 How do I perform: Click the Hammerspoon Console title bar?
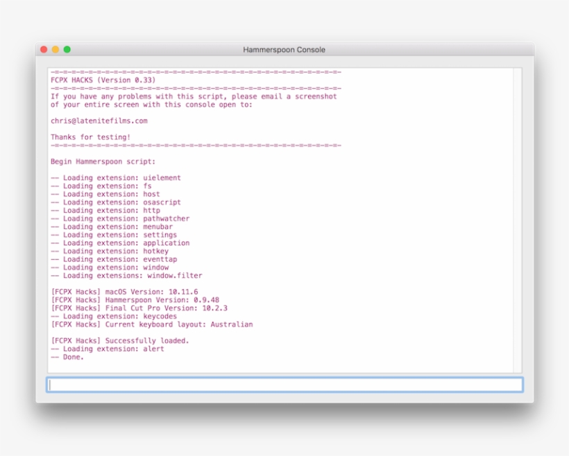tap(284, 49)
